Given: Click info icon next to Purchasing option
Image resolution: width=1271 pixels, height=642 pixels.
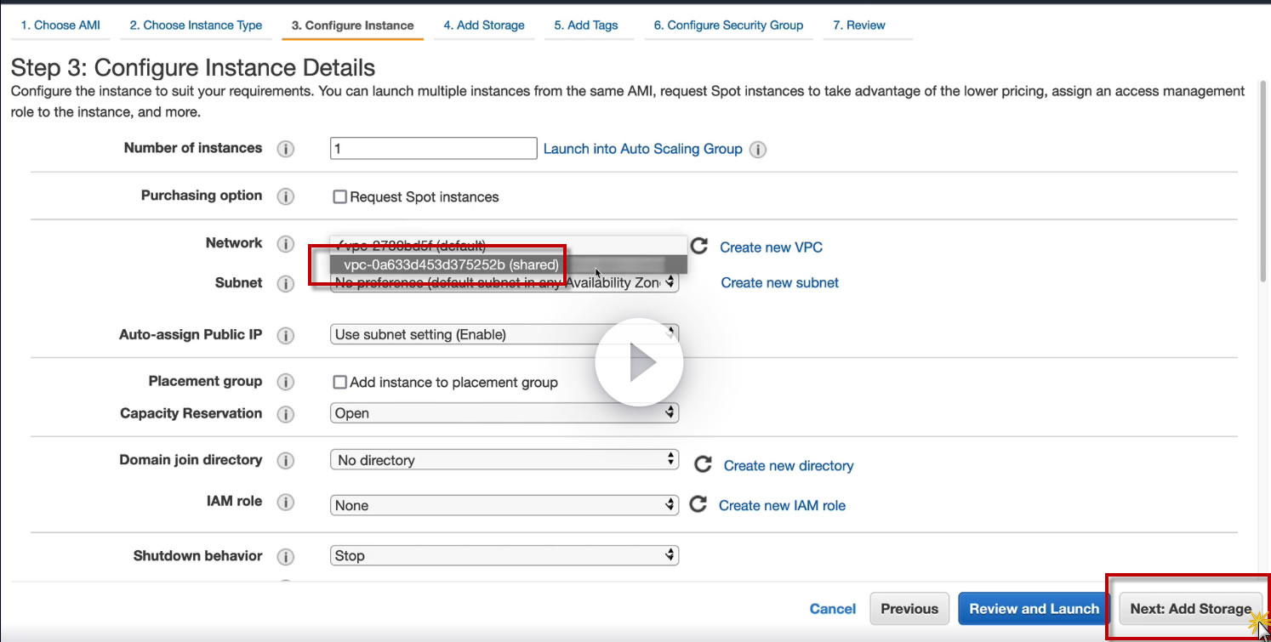Looking at the screenshot, I should tap(286, 196).
